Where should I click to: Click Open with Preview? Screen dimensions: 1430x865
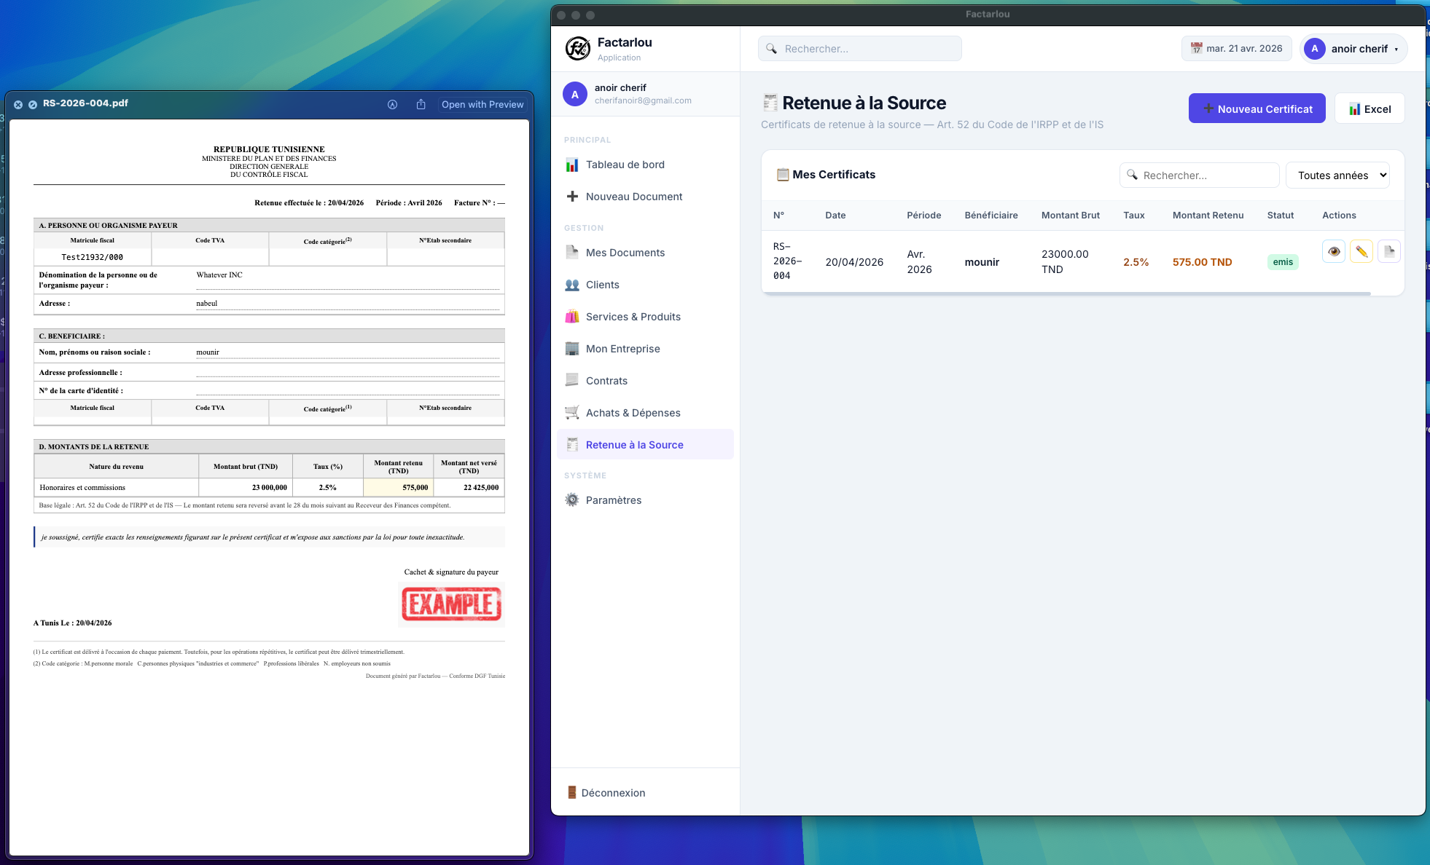pos(482,104)
